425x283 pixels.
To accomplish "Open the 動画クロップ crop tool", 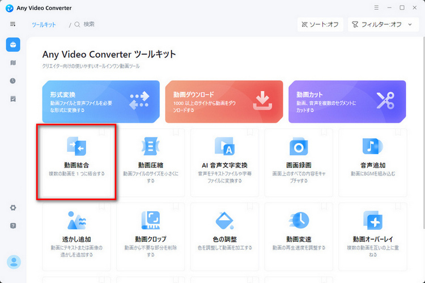I will click(150, 237).
